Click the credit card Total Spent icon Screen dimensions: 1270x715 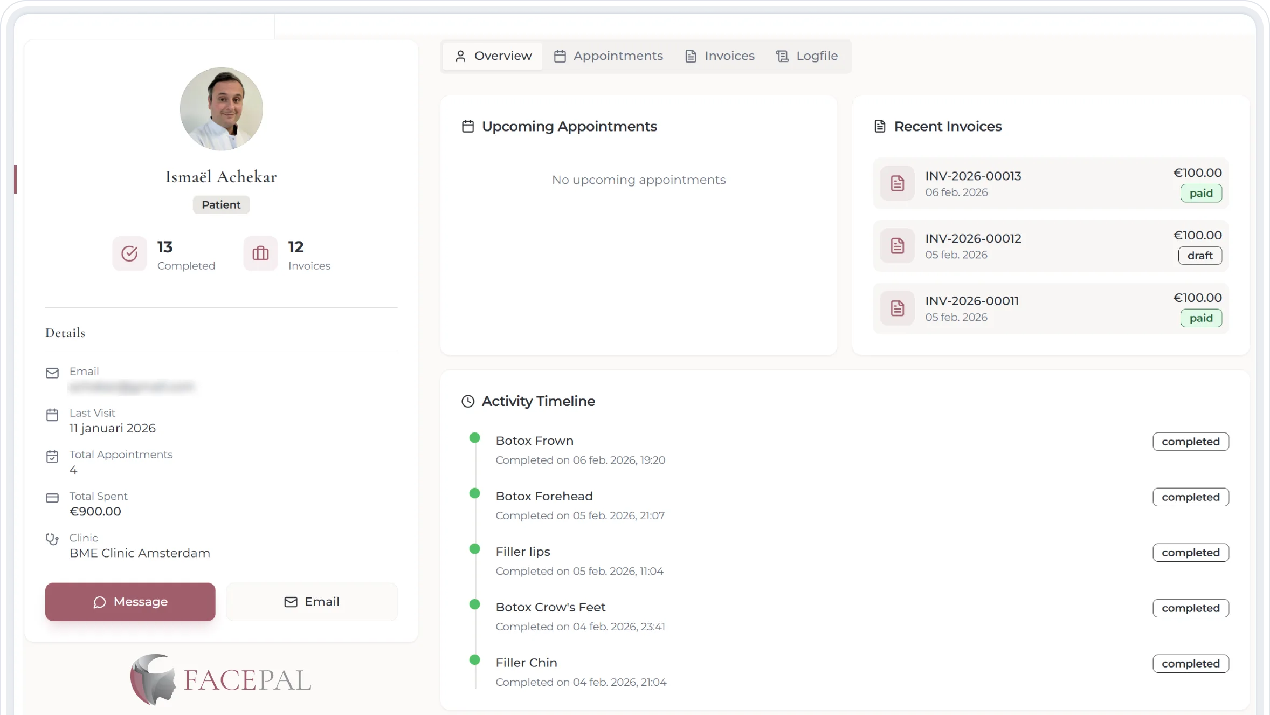click(52, 498)
